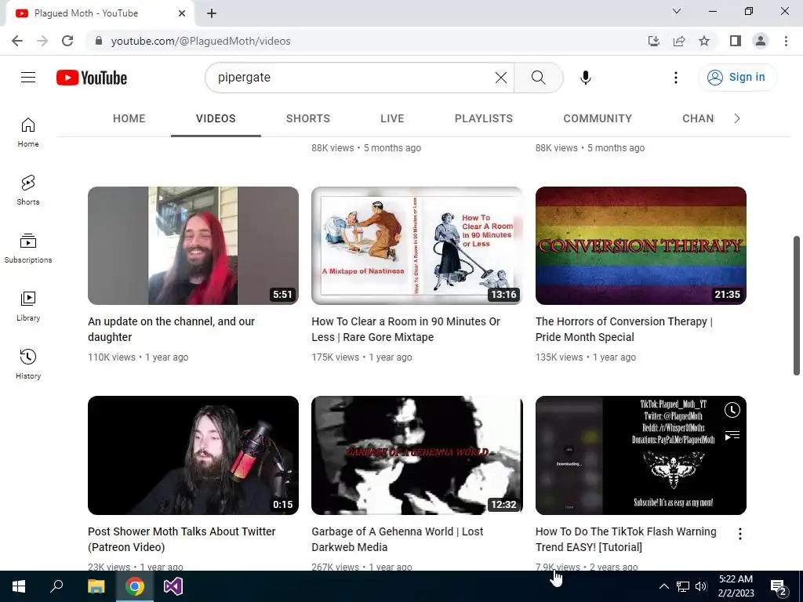The height and width of the screenshot is (602, 803).
Task: Play the 0:15 Post Shower Moth thumbnail
Action: pyautogui.click(x=193, y=455)
